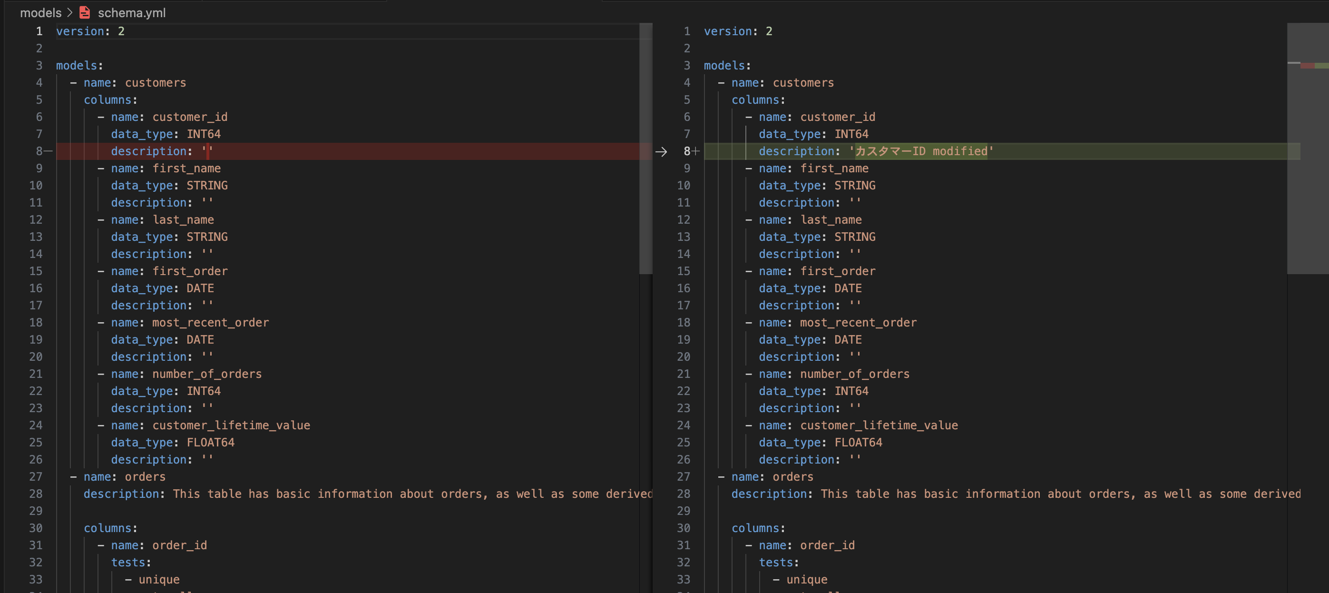Click line number 27 in left pane
This screenshot has height=593, width=1329.
[x=36, y=476]
